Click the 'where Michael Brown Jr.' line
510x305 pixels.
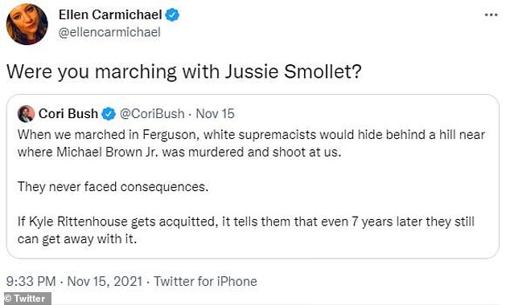pyautogui.click(x=179, y=152)
